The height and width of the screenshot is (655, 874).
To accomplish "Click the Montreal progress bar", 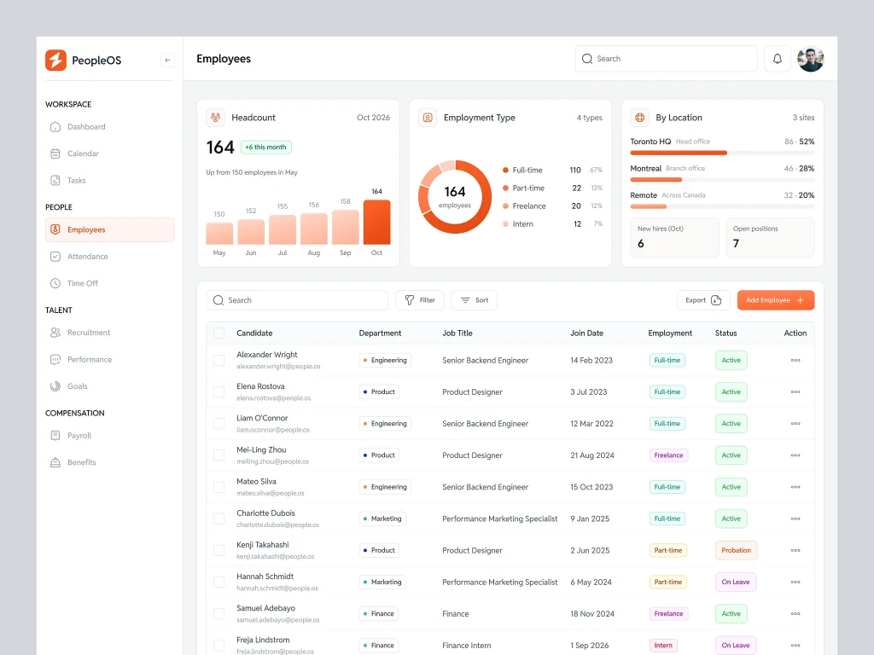I will point(722,179).
